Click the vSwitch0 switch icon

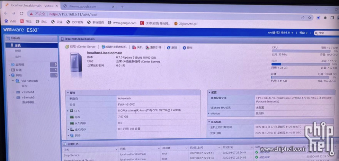18,98
